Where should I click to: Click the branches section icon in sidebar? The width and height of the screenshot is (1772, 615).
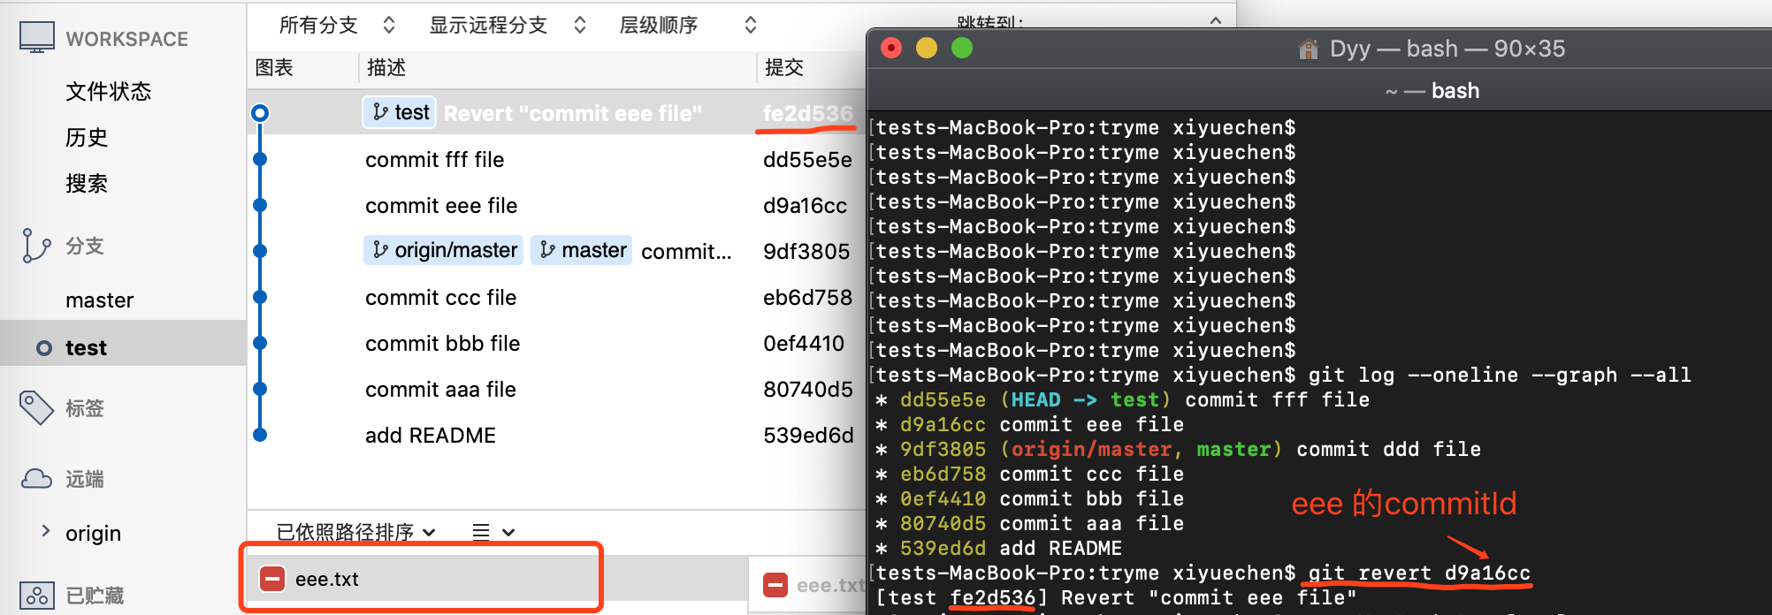(x=36, y=246)
